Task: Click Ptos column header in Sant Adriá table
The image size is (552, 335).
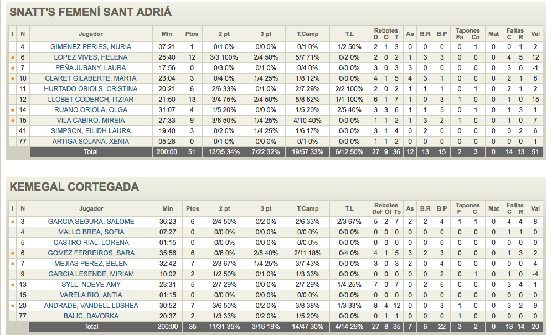Action: 192,34
